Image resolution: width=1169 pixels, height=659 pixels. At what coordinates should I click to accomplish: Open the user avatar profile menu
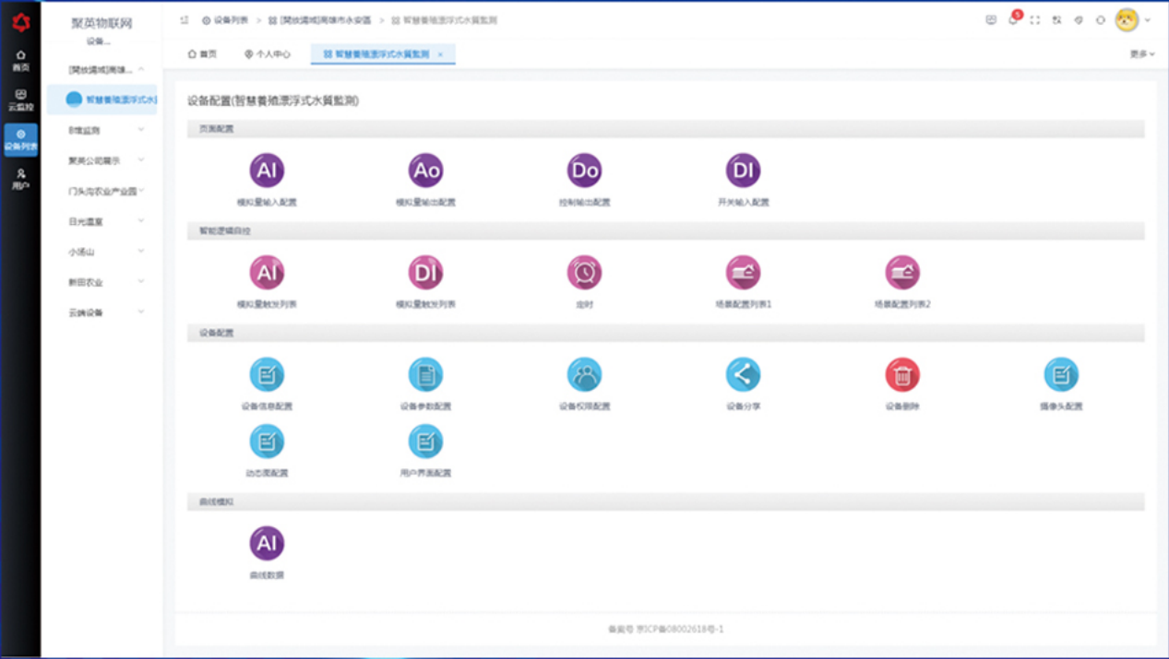1127,20
